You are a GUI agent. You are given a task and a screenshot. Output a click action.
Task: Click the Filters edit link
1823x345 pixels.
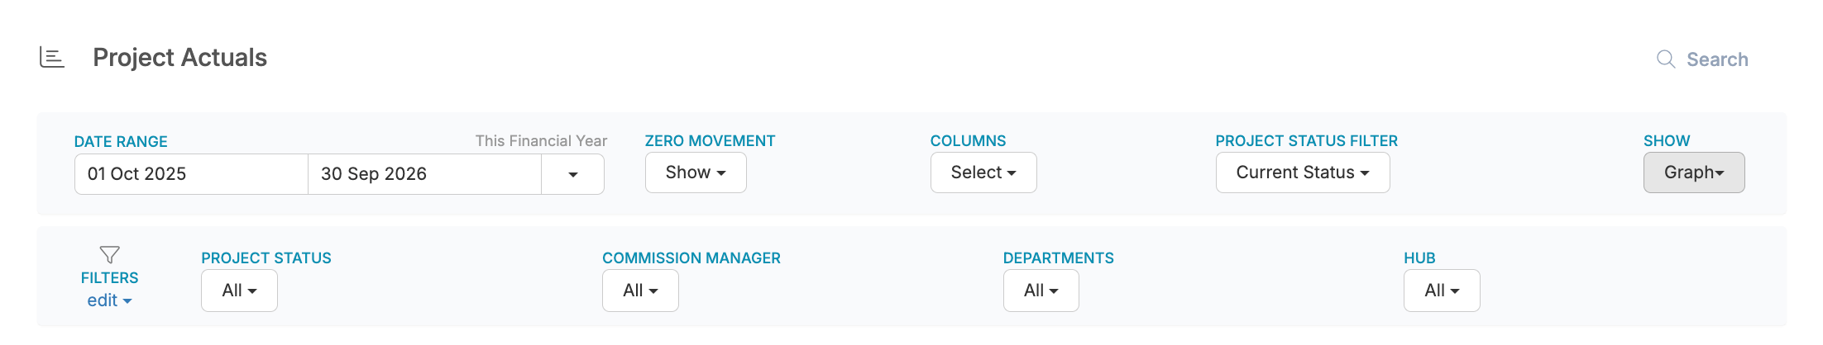109,300
